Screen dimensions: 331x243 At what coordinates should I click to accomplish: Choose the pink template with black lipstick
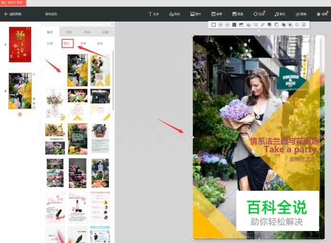click(x=55, y=208)
